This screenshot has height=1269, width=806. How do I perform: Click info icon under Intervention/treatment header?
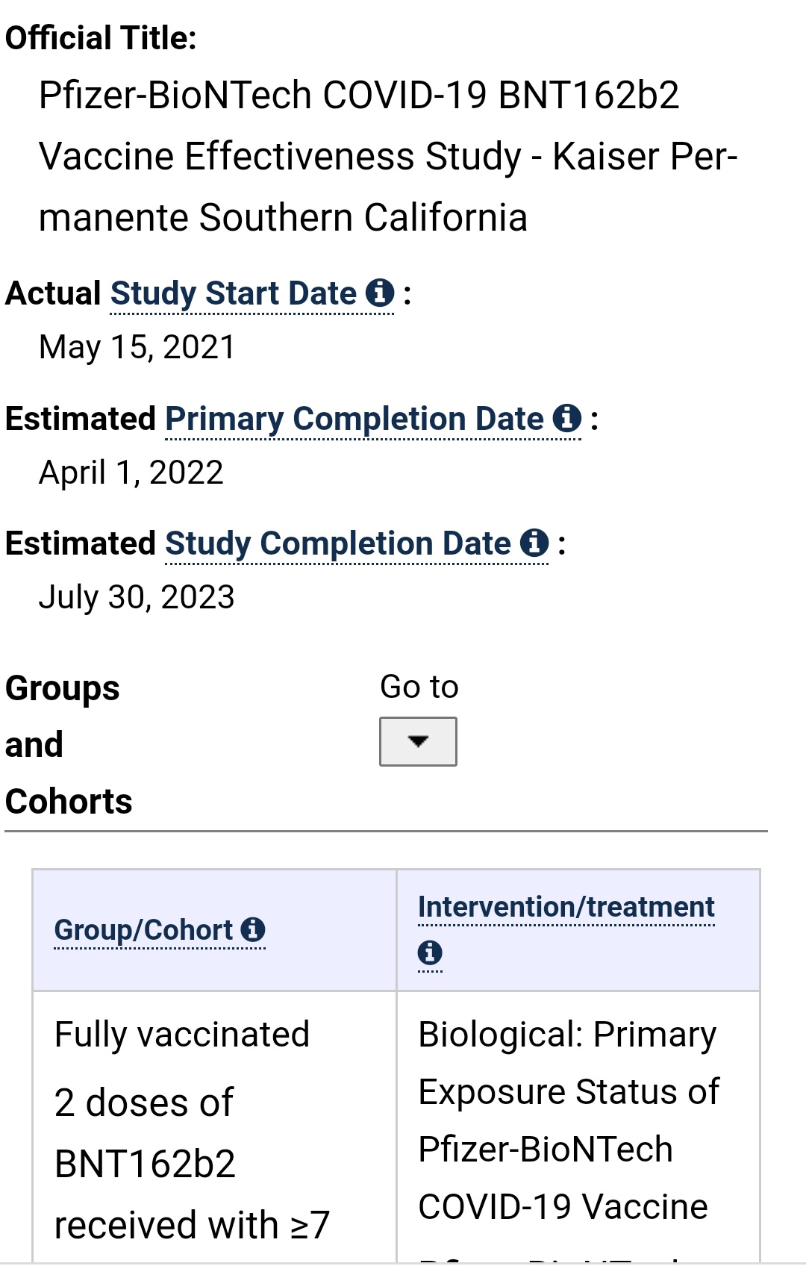430,953
